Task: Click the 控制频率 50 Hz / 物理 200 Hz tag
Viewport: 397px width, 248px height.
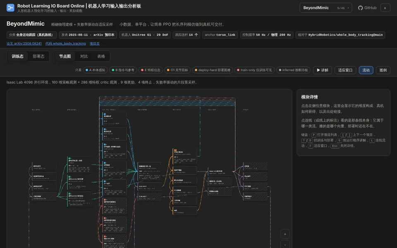Action: pos(267,35)
